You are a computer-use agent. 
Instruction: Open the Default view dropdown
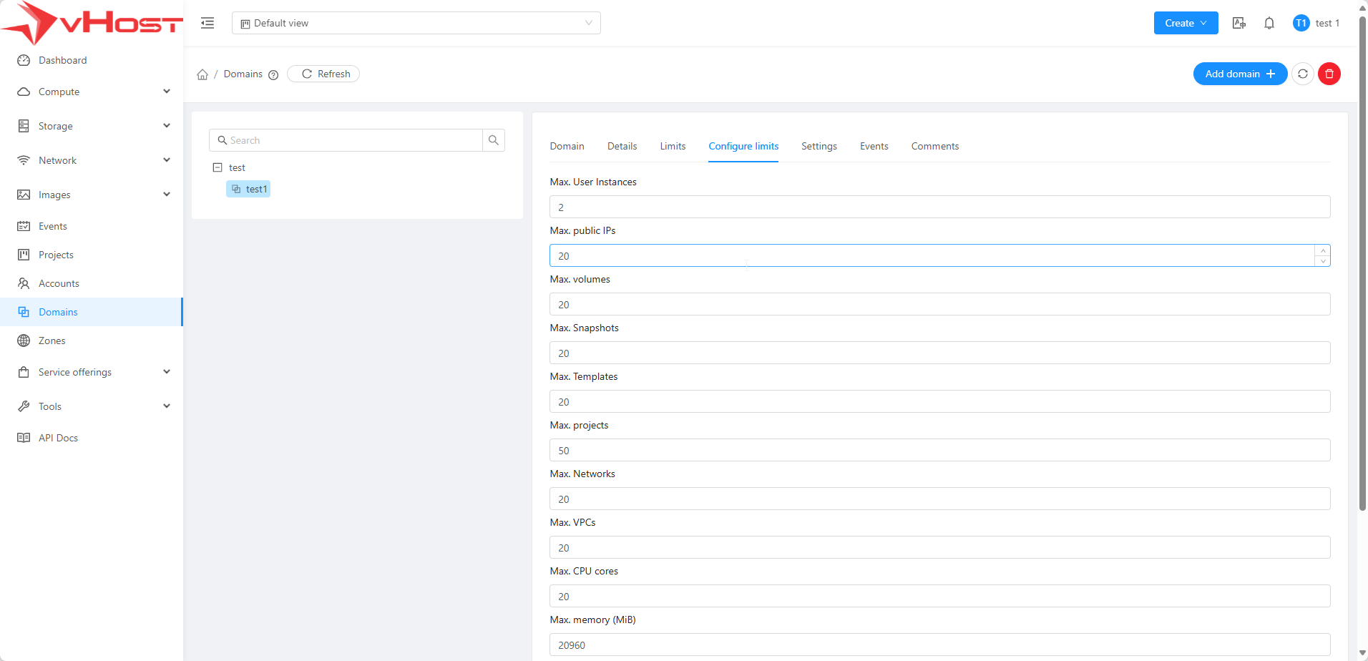416,23
